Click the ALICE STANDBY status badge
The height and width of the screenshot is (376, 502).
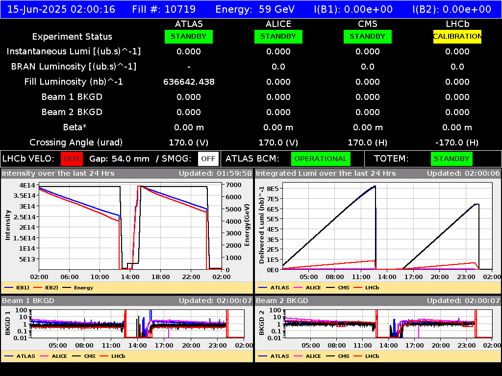(x=278, y=36)
